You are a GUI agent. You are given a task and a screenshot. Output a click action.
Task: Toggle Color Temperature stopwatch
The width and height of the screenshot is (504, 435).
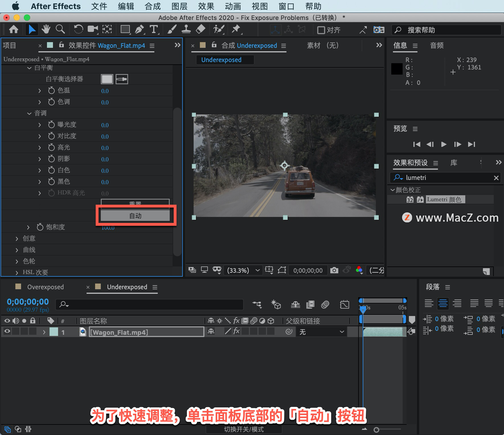(51, 91)
